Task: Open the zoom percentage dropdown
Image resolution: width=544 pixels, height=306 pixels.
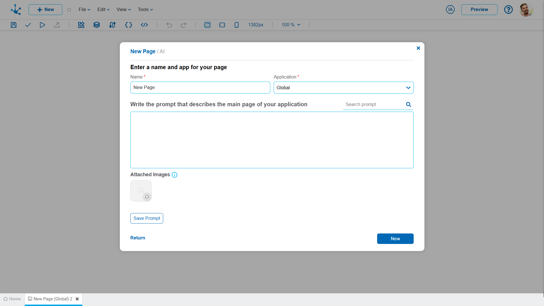Action: click(x=290, y=25)
